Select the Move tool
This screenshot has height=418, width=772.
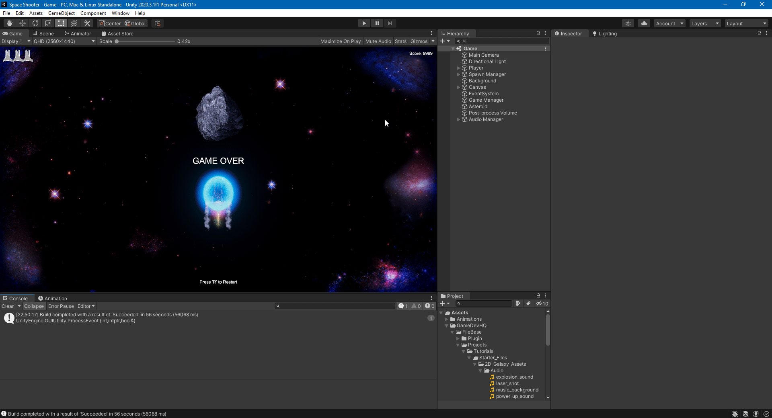point(23,23)
